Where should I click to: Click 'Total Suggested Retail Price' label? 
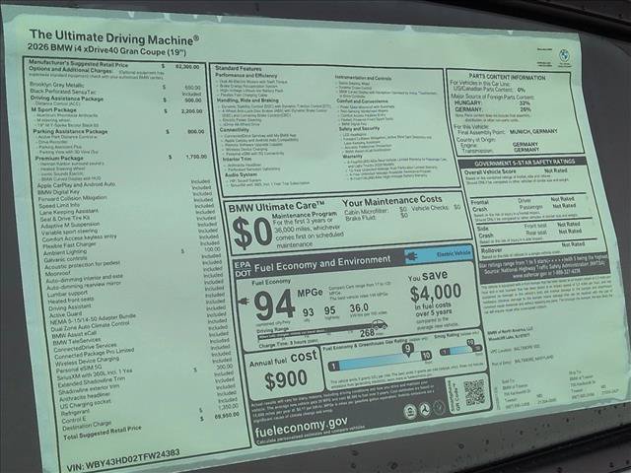[x=103, y=433]
